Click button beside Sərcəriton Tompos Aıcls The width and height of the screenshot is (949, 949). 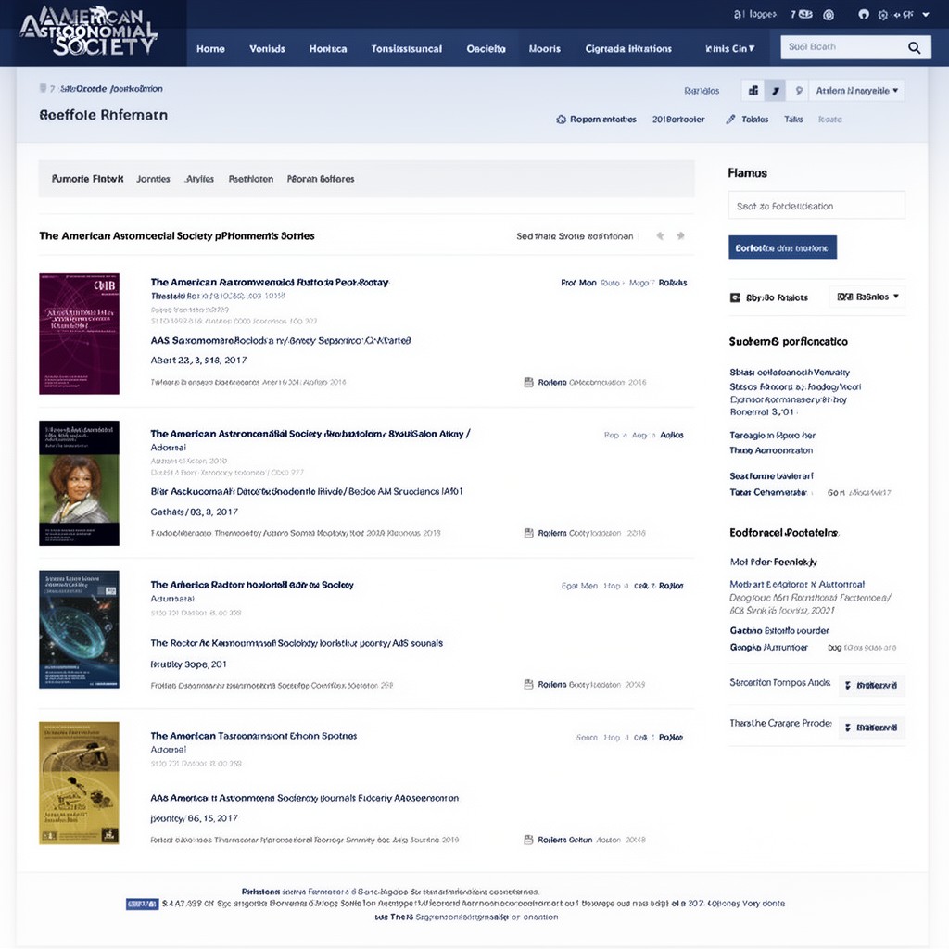tap(871, 686)
